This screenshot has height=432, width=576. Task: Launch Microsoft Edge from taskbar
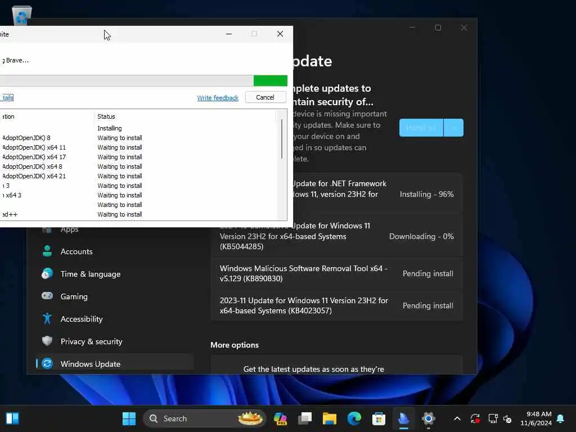point(354,418)
